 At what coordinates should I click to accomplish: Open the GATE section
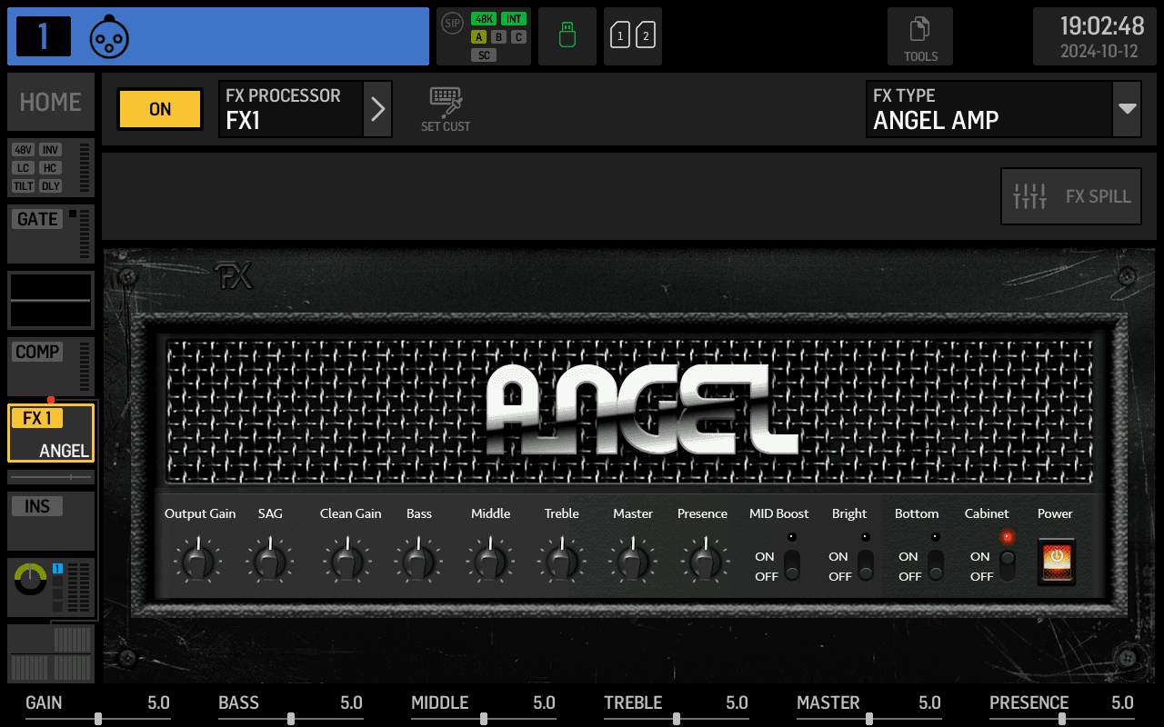51,234
